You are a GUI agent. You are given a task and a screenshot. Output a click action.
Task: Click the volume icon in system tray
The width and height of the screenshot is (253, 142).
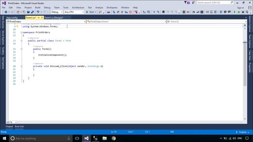point(234,138)
